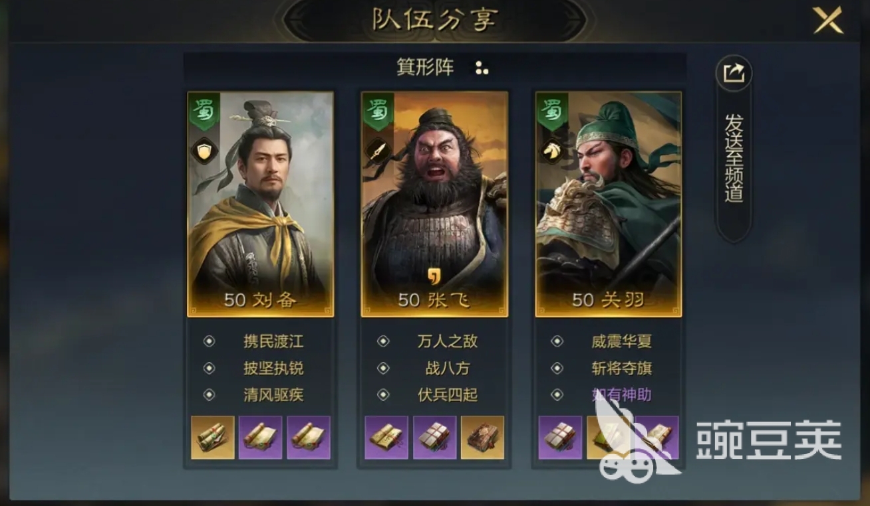Open Liu Bei's shield troop-type icon
Screen dimensions: 870x506
(204, 151)
